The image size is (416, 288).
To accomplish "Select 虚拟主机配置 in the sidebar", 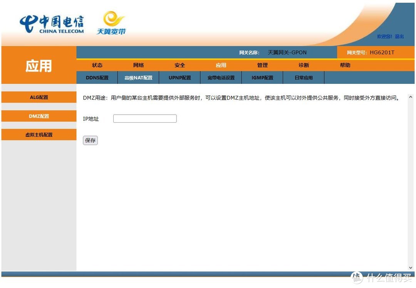I will coord(39,135).
